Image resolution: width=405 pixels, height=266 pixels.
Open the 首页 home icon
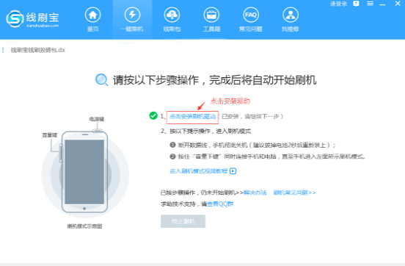93,15
